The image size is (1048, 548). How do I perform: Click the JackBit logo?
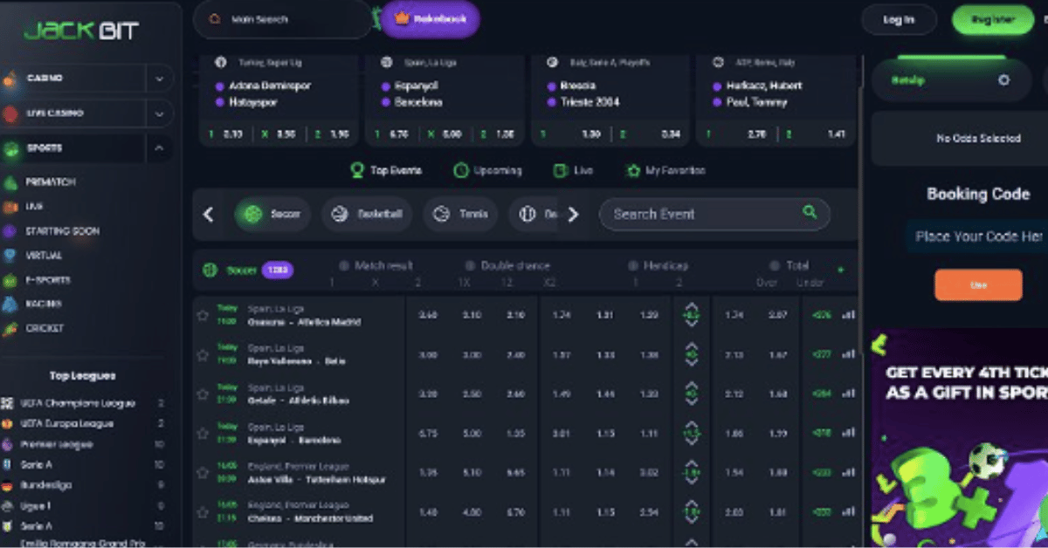(80, 31)
